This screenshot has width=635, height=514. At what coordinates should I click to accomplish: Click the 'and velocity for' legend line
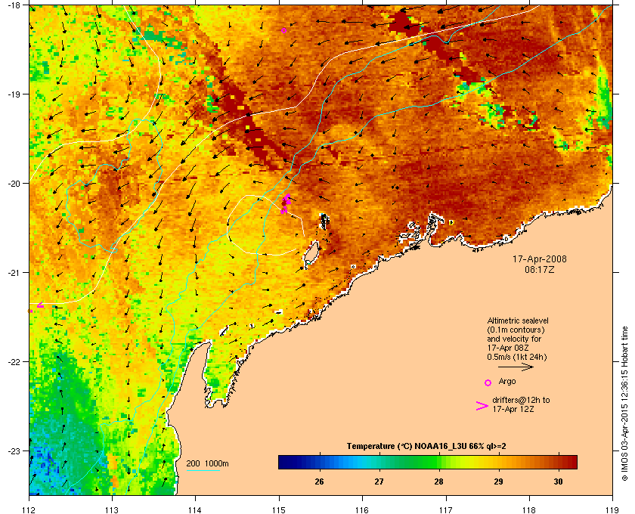point(514,339)
